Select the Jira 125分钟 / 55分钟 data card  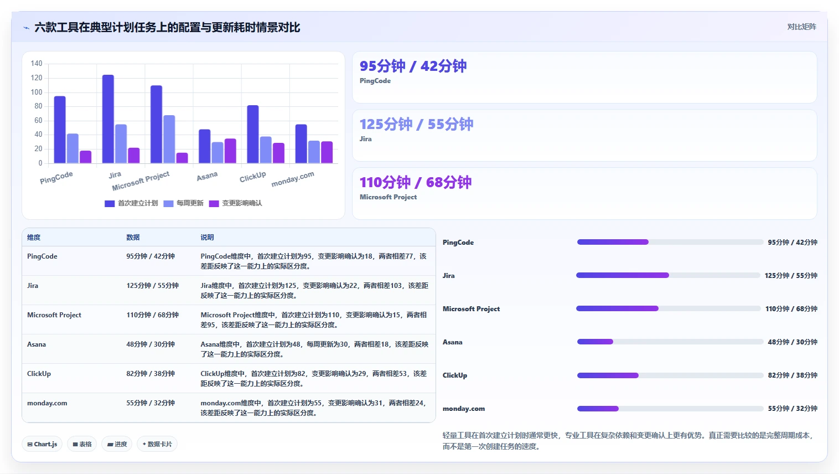coord(584,135)
